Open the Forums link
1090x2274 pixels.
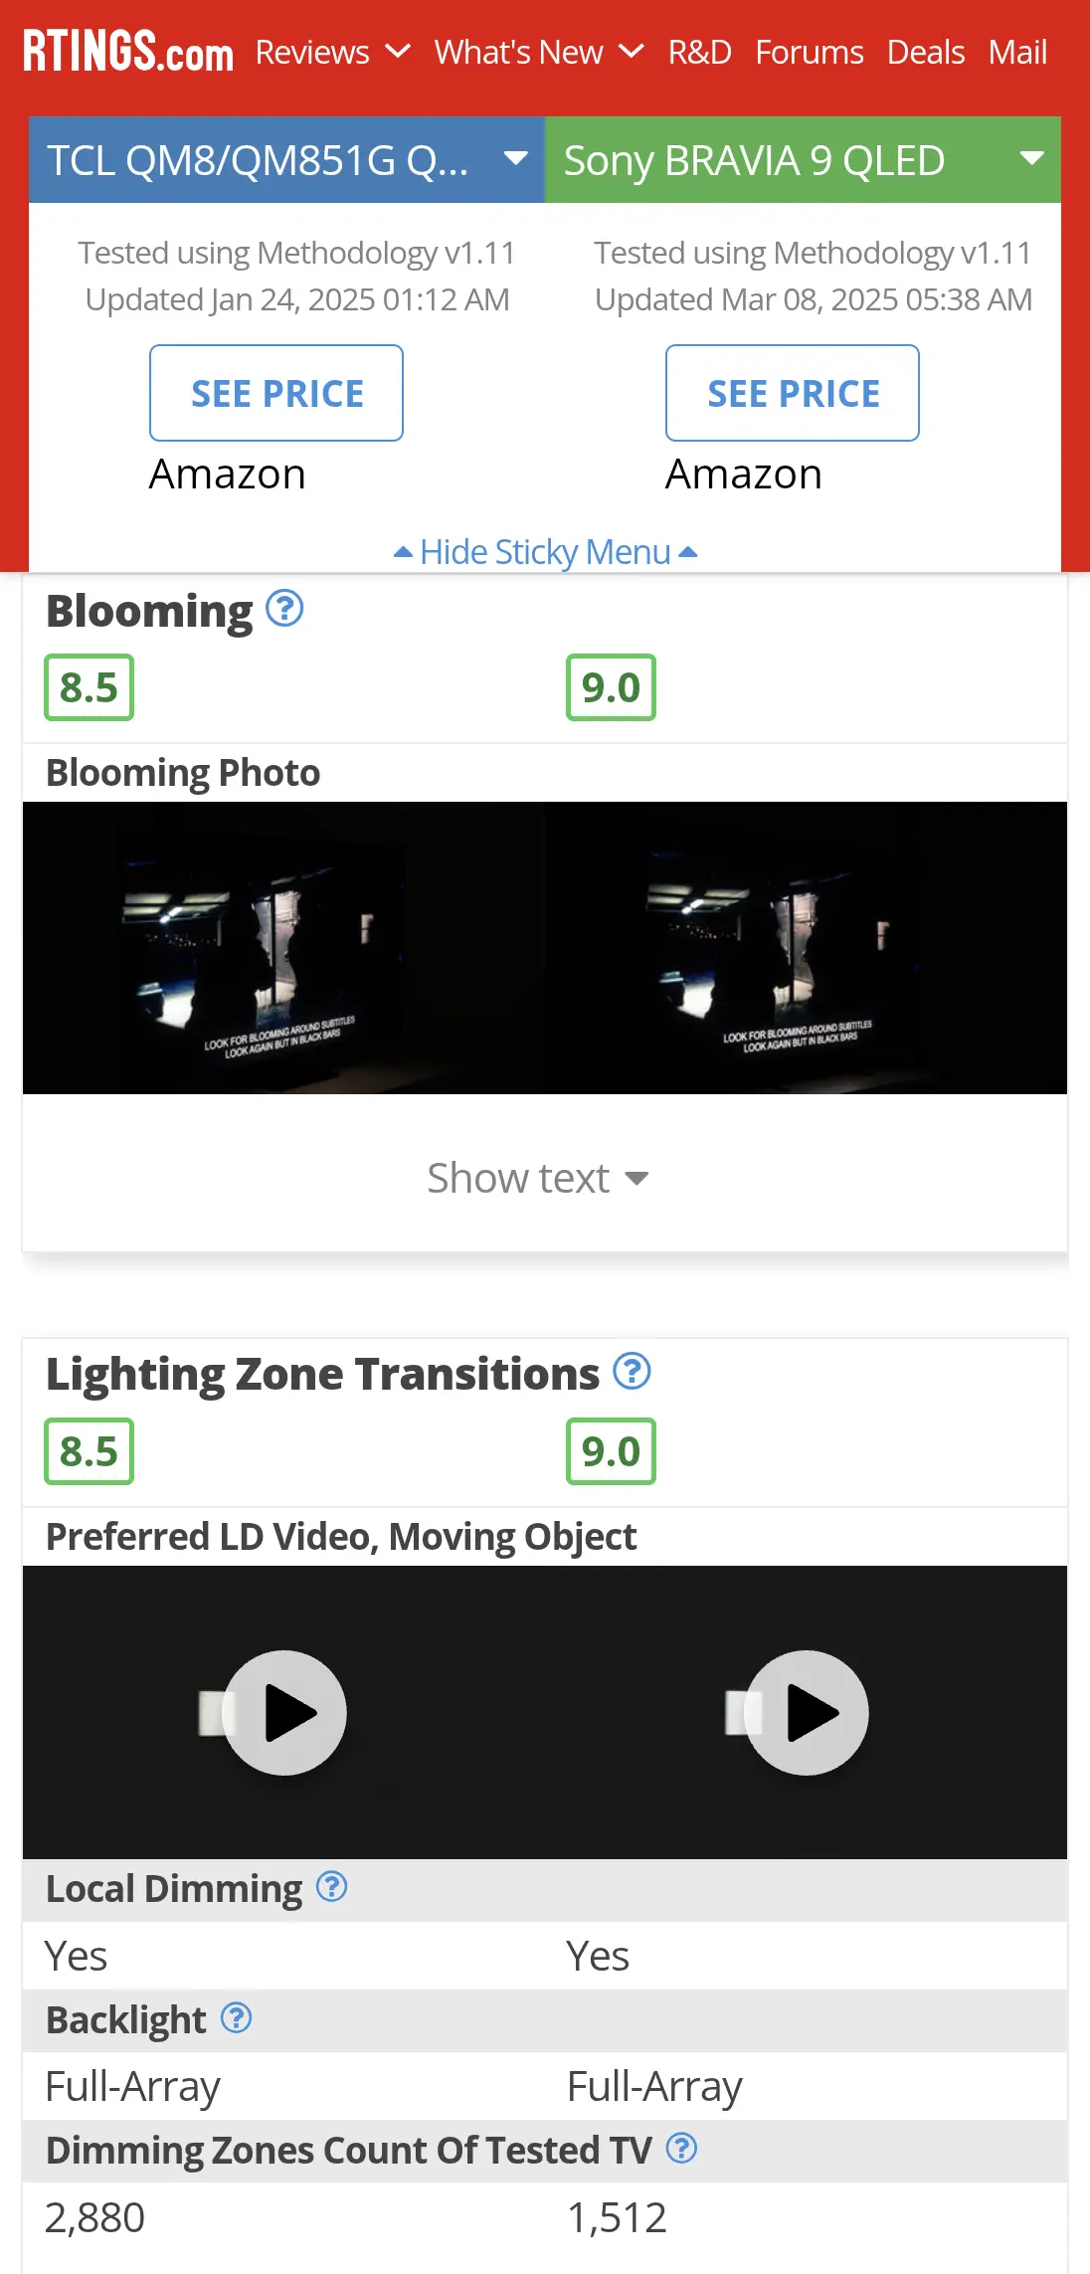810,52
